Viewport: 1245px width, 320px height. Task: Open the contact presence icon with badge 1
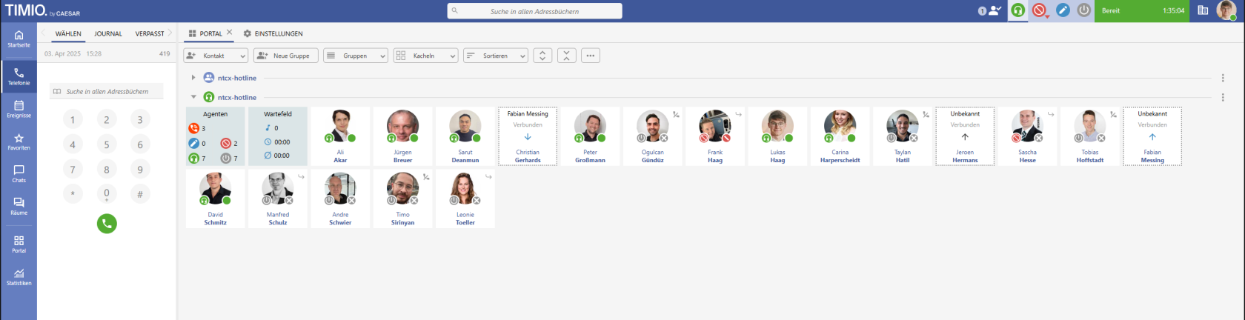[989, 10]
